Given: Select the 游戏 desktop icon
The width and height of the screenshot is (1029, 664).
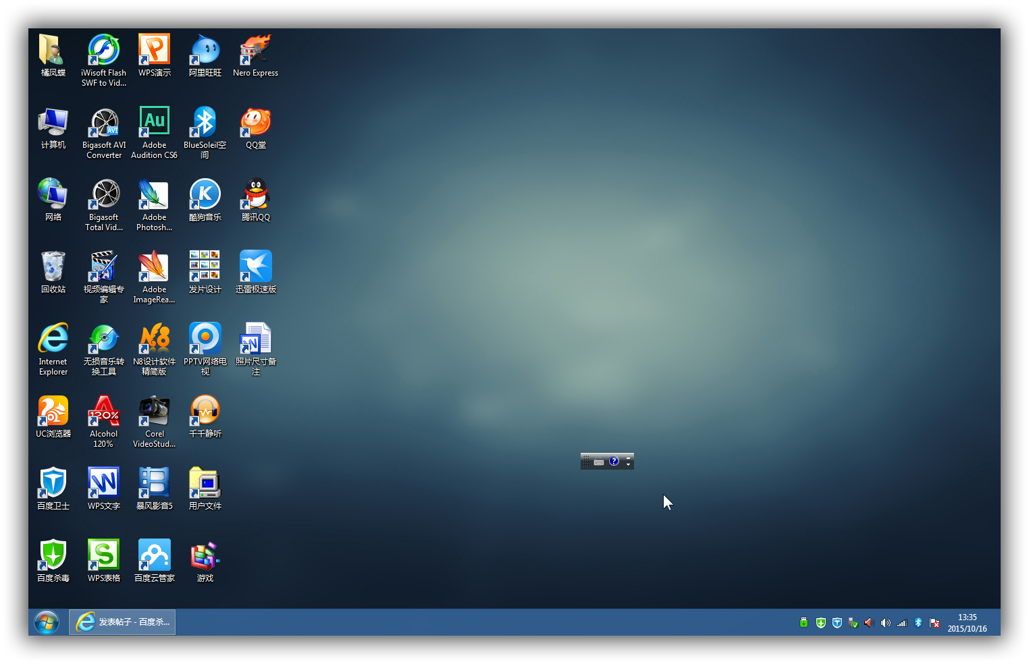Looking at the screenshot, I should (x=205, y=561).
